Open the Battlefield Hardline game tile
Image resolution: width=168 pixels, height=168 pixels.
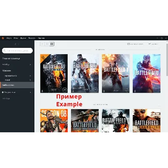pos(147,121)
